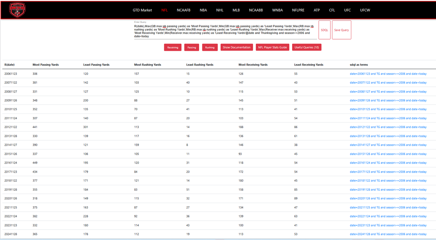Image resolution: width=436 pixels, height=240 pixels.
Task: Select Least Passing Yards value 301
Action: pos(86,127)
